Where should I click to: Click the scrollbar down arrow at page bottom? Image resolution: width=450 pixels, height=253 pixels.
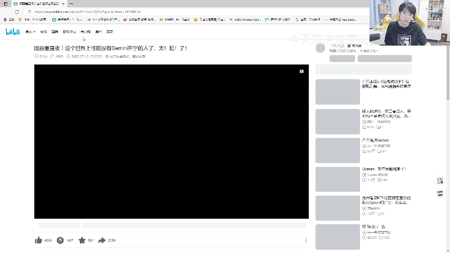coord(448,251)
